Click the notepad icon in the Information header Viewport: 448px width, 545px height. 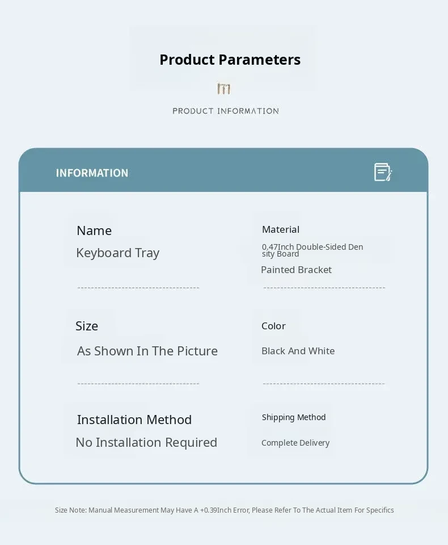tap(383, 172)
